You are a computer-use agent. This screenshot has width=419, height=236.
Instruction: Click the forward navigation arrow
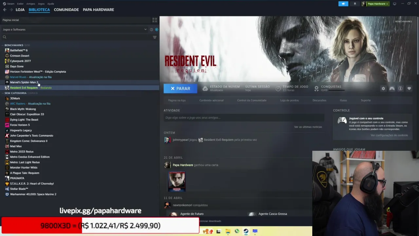point(11,10)
